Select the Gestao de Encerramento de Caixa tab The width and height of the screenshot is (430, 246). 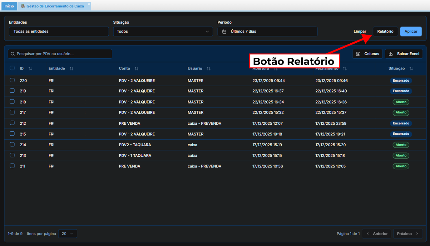point(55,6)
